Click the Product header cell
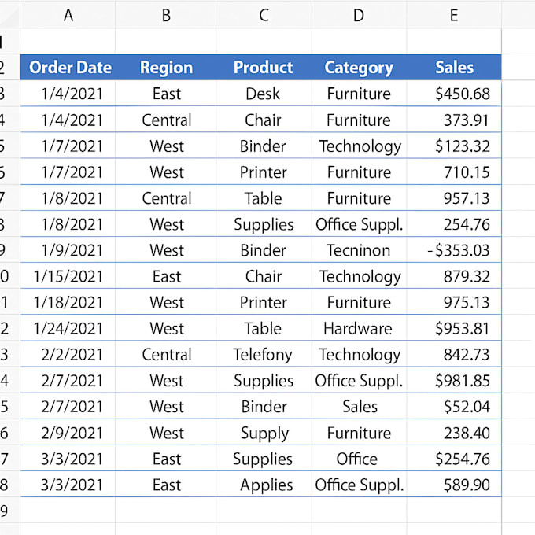This screenshot has height=535, width=535. click(x=264, y=68)
